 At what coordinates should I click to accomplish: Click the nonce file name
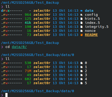pos(90,31)
